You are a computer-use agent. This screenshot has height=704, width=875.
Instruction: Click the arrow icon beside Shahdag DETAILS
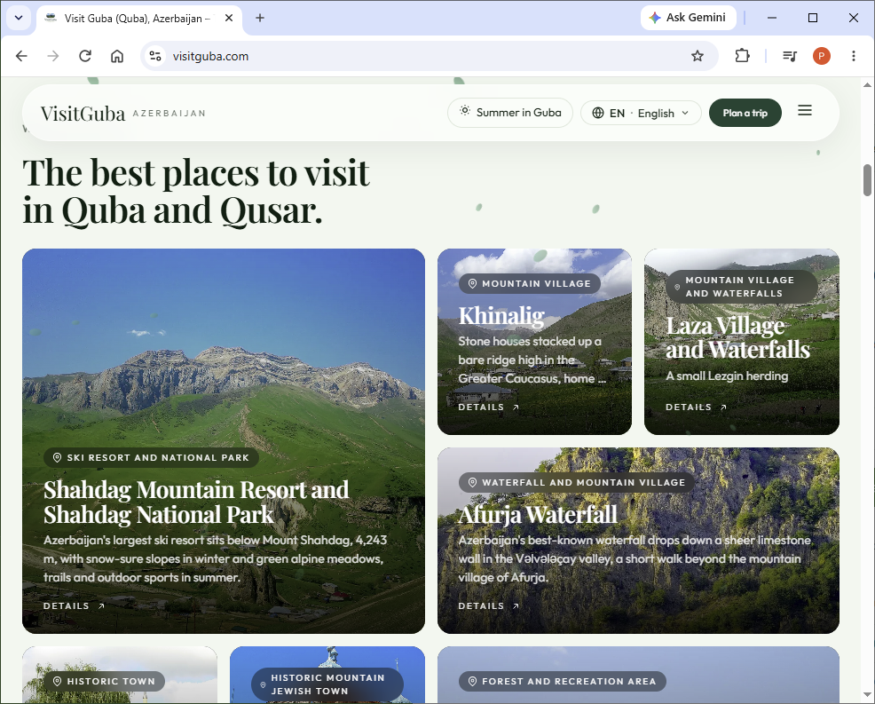coord(101,605)
